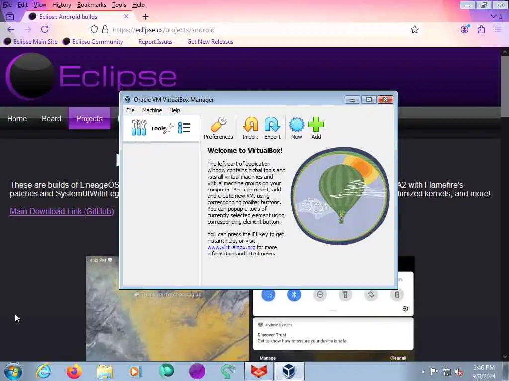
Task: Open the browser History menu
Action: click(x=61, y=5)
